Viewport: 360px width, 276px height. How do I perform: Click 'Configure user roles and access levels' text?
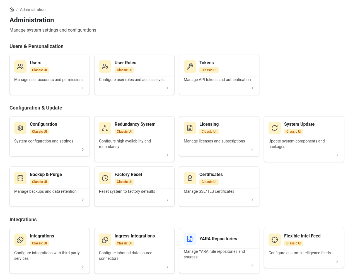(132, 80)
